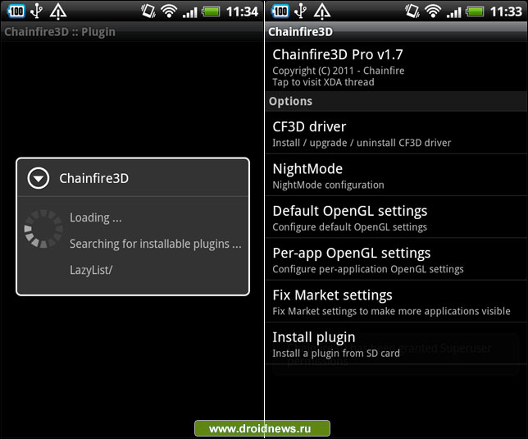Tap the green battery icon beside 11:33

coord(475,12)
